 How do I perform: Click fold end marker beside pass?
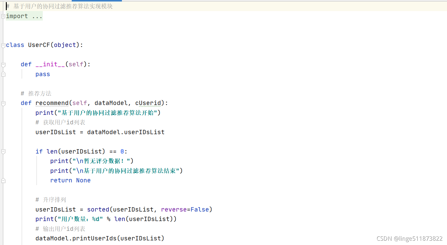click(3, 74)
